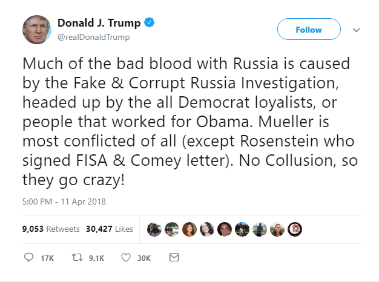This screenshot has height=282, width=379.
Task: Open the tweet options chevron dropdown
Action: (x=356, y=30)
